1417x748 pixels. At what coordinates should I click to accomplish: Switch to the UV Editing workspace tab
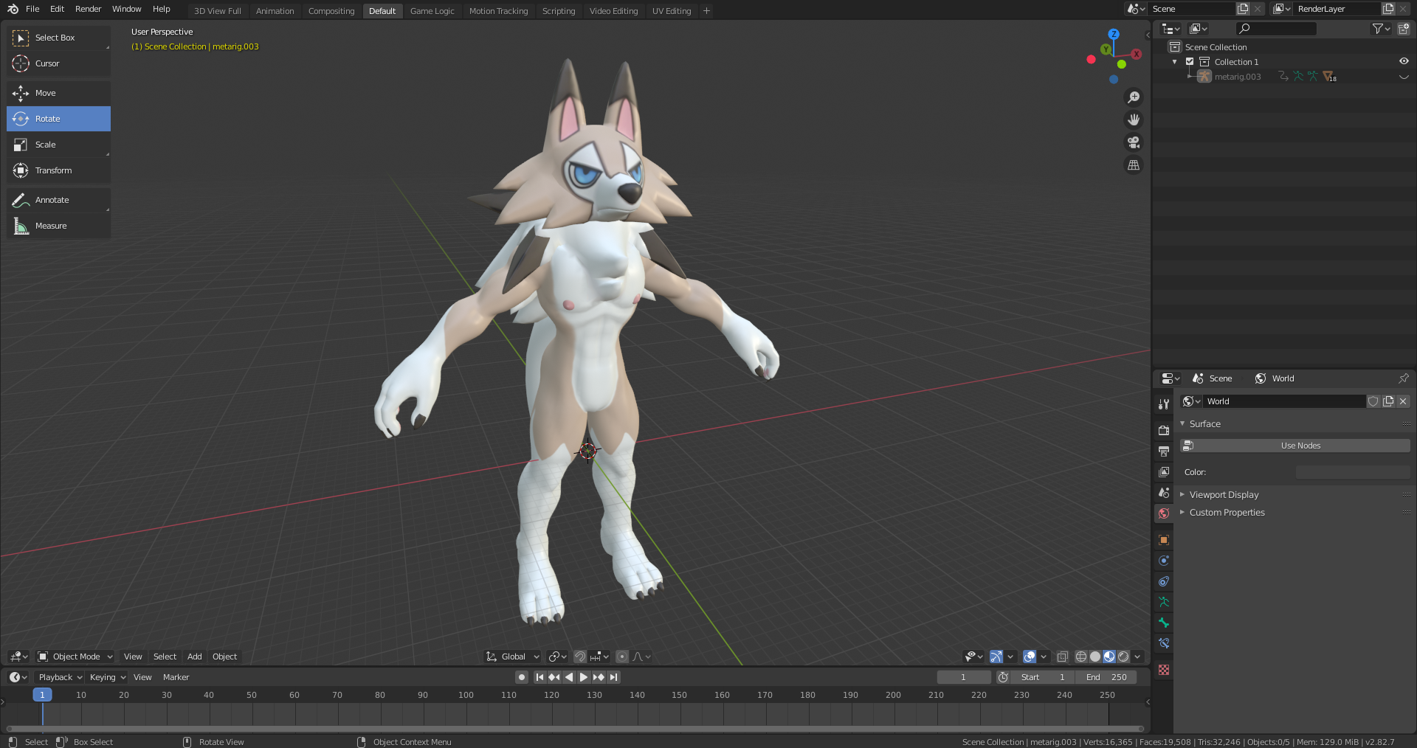pos(672,11)
